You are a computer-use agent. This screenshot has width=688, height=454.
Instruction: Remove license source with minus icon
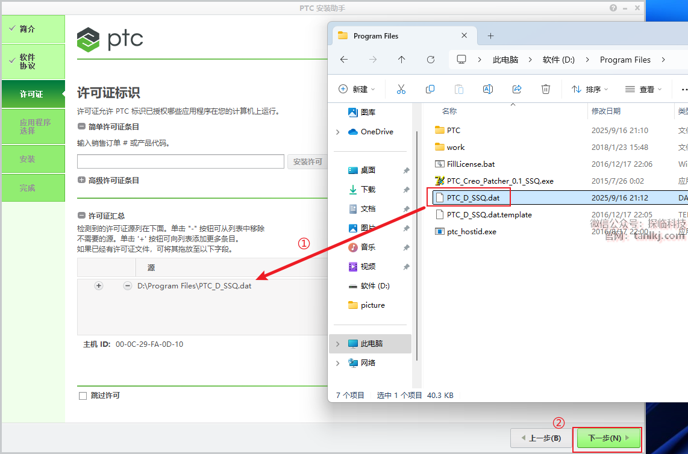128,286
